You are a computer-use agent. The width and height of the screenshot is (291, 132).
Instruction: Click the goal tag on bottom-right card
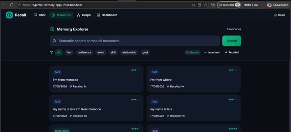155,131
